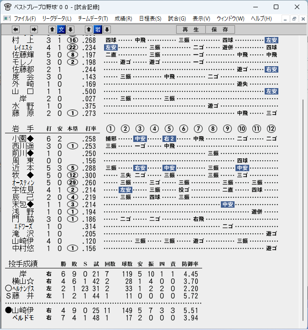Open the 試合(G) menu
The width and height of the screenshot is (308, 330).
(x=177, y=19)
